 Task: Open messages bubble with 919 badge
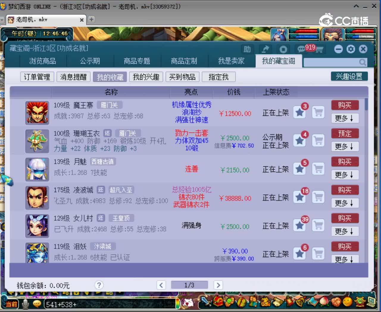pos(302,49)
